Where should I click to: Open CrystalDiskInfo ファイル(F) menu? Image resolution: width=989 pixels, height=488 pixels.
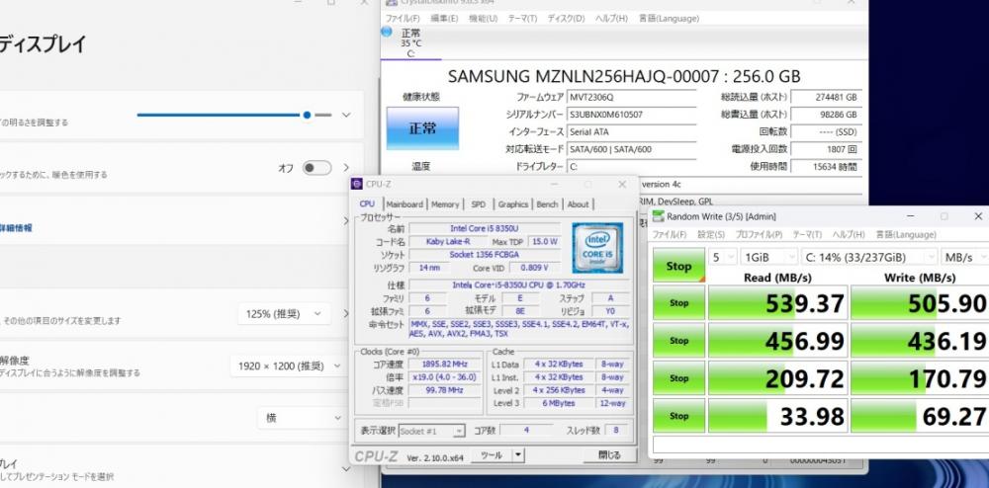[403, 19]
